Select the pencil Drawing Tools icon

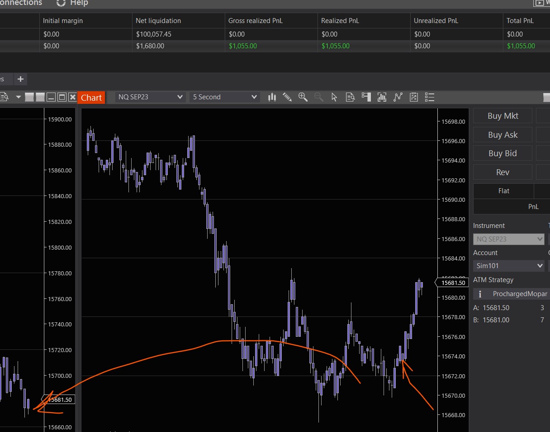coord(287,97)
